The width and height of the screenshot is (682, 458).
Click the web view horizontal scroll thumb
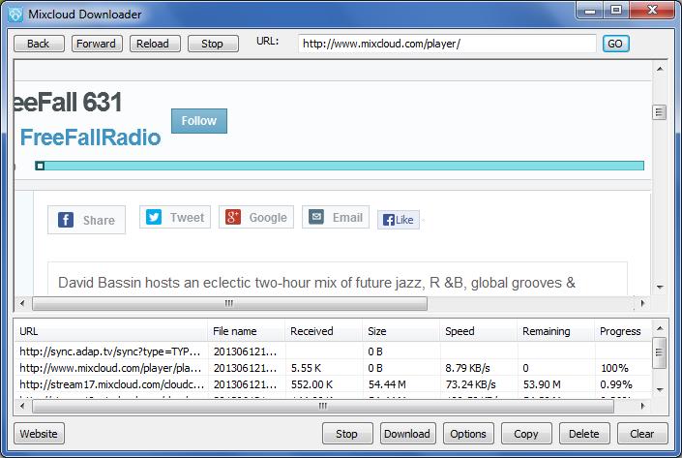pyautogui.click(x=229, y=303)
